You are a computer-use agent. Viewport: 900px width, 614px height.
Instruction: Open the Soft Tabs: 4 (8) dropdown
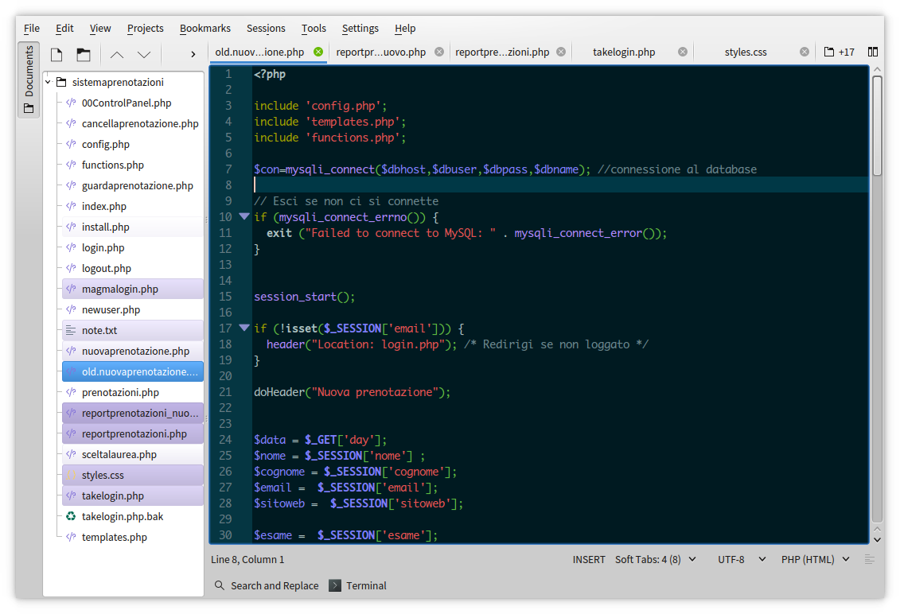(x=656, y=559)
